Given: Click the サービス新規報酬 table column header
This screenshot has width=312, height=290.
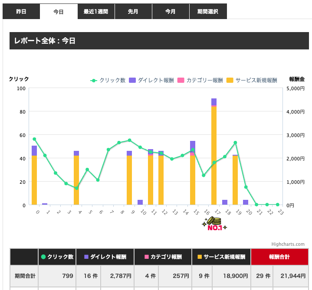Looking at the screenshot, I should click(221, 257).
